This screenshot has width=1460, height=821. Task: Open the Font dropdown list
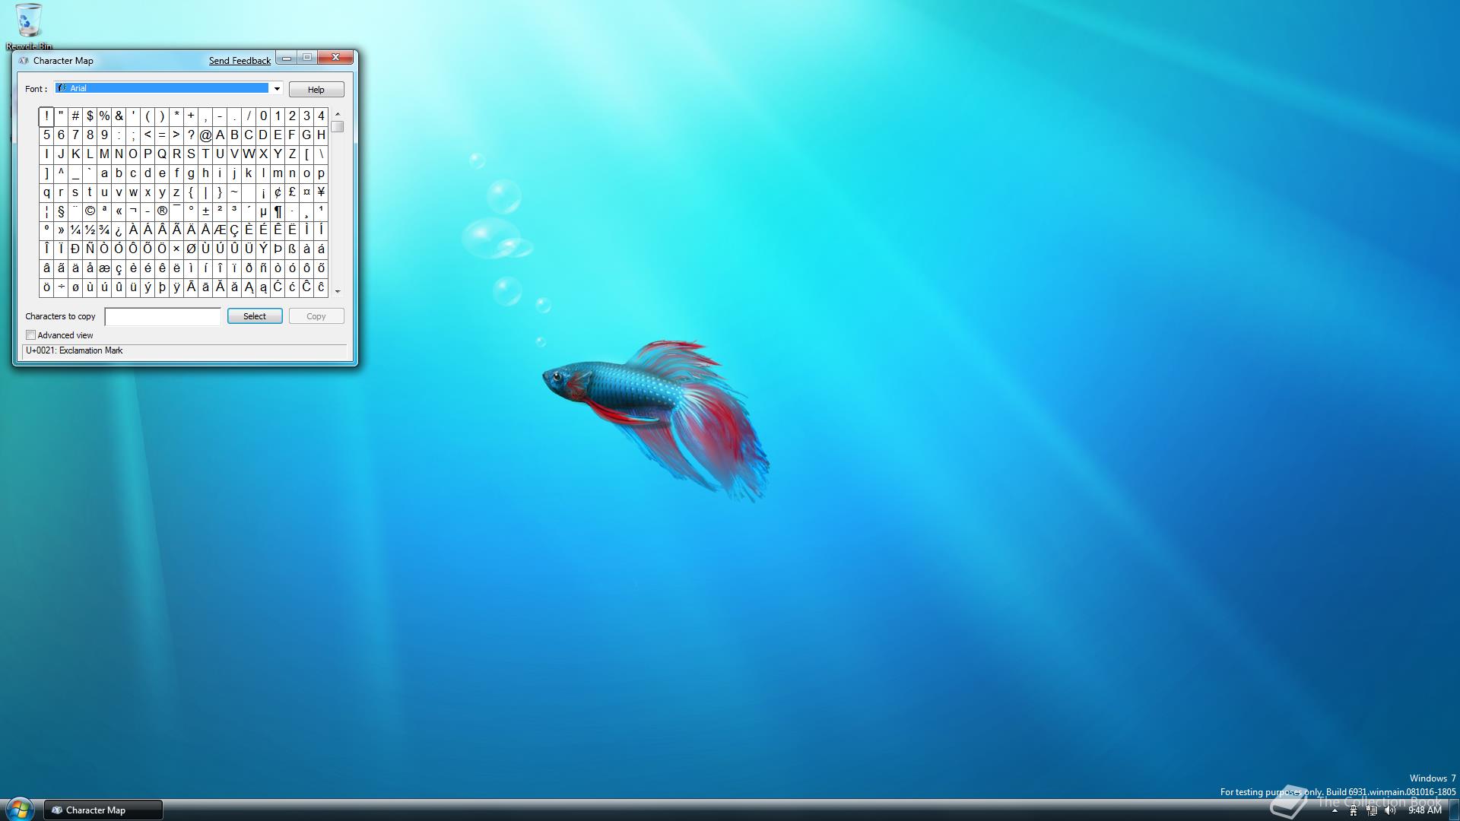[x=277, y=89]
